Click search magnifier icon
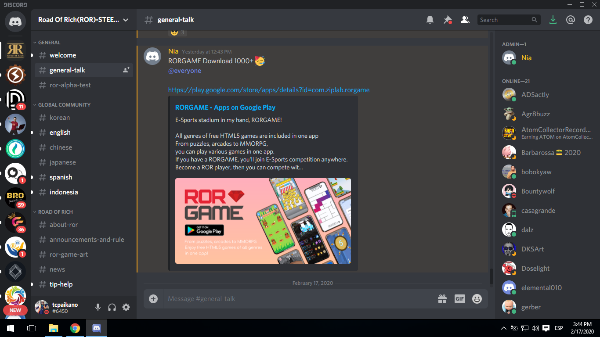The width and height of the screenshot is (600, 337). [535, 20]
